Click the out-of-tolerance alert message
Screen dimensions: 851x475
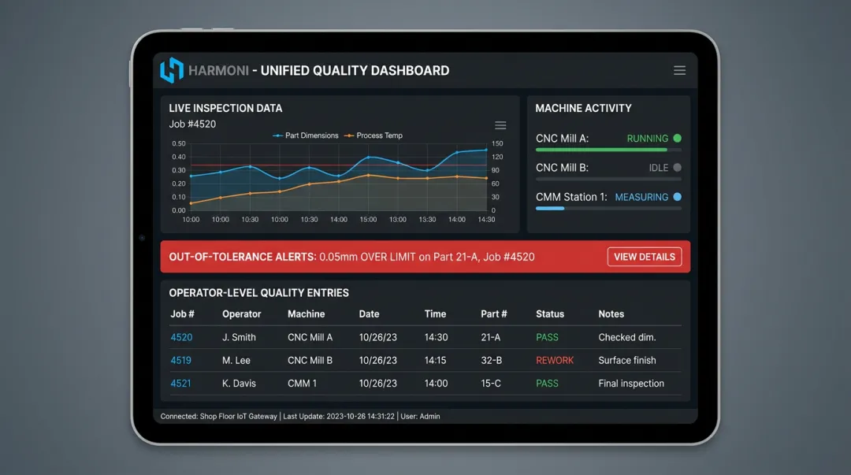coord(351,257)
